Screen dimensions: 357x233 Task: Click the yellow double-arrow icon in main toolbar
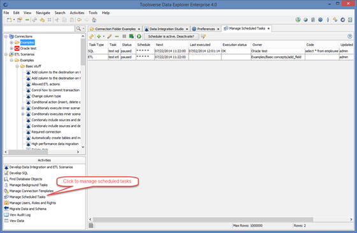(x=42, y=20)
